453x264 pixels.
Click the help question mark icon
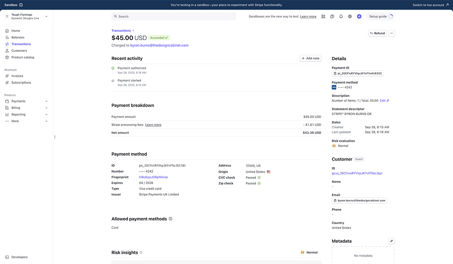coord(332,17)
